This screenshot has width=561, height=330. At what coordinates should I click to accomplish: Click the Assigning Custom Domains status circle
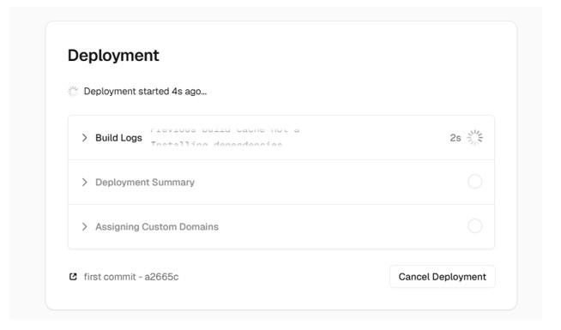tap(474, 226)
